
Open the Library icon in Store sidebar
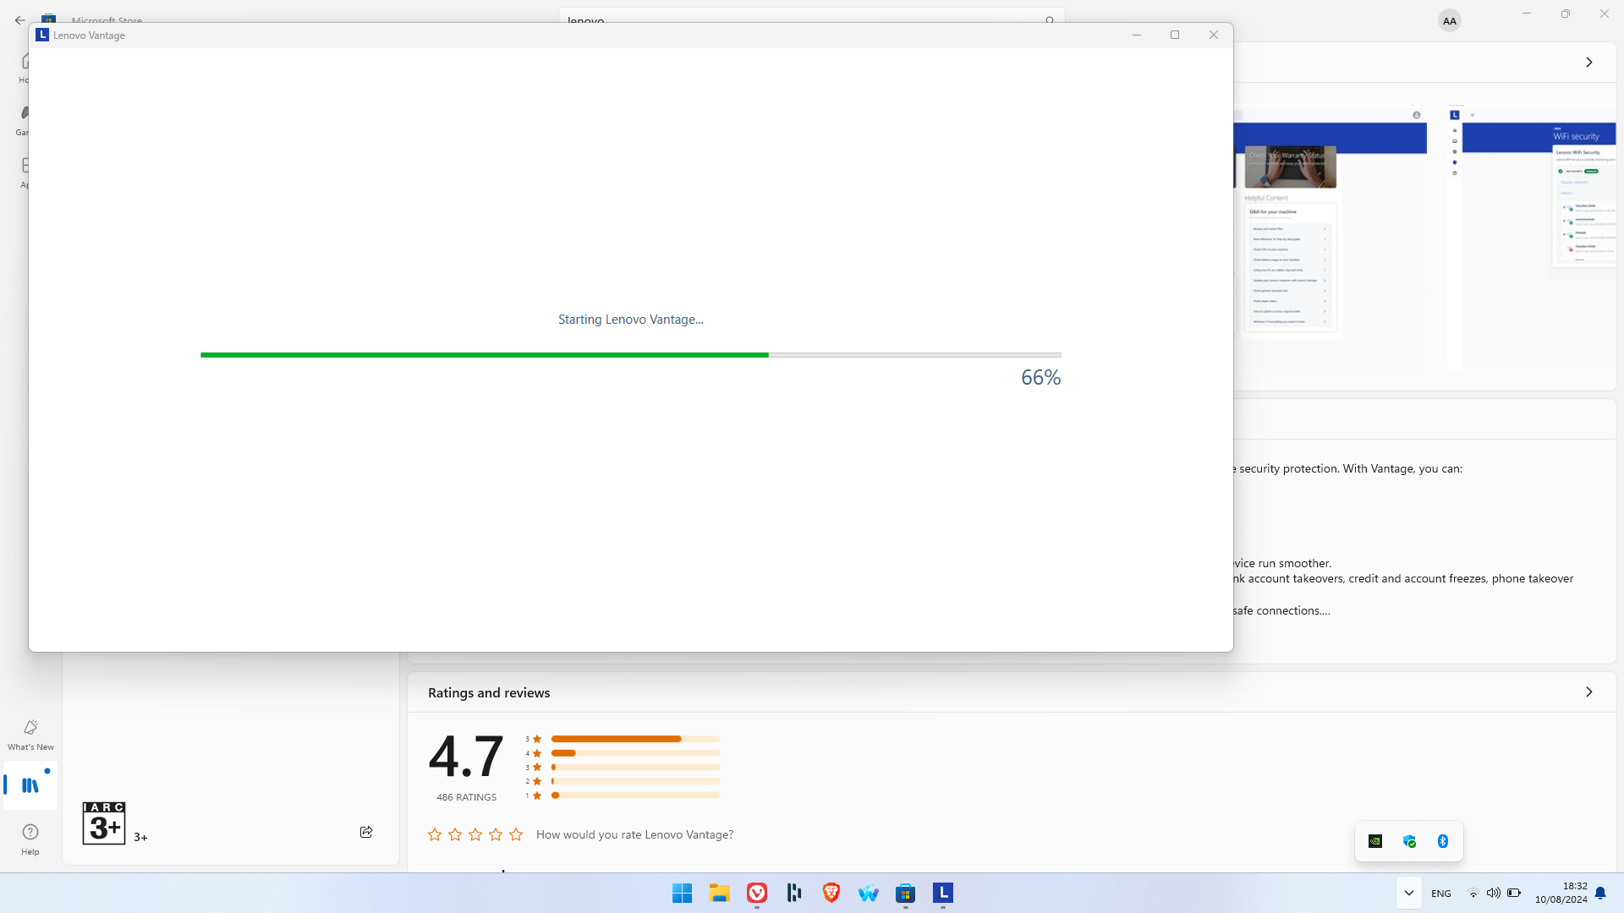[30, 785]
